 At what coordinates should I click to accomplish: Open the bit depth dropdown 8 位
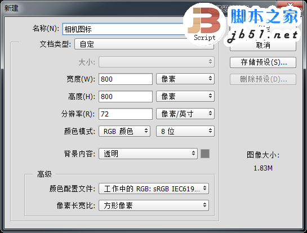185,131
